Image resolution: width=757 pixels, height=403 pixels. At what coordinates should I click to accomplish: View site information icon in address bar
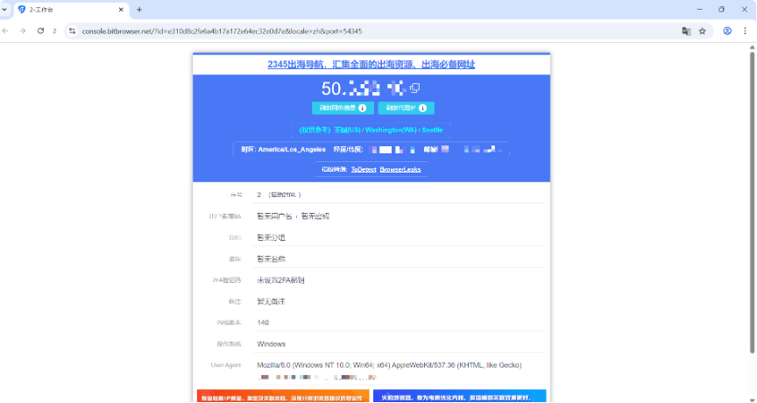(x=72, y=31)
